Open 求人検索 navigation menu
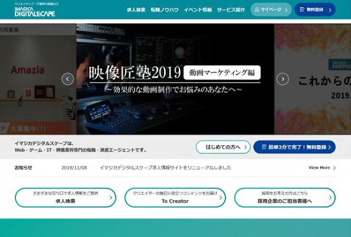Image resolution: width=351 pixels, height=237 pixels. click(x=136, y=9)
